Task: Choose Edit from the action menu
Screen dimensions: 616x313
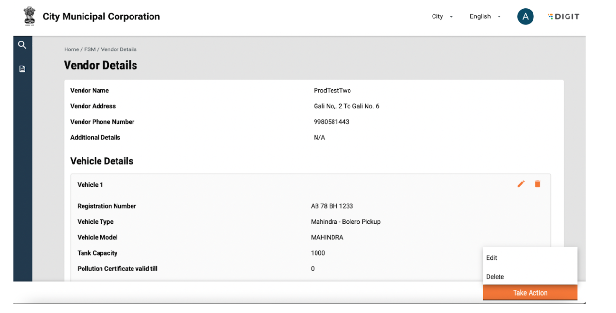Action: pos(492,258)
